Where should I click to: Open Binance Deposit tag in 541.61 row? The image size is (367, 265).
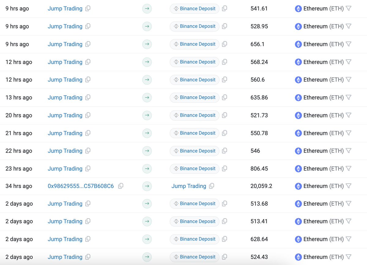coord(195,9)
